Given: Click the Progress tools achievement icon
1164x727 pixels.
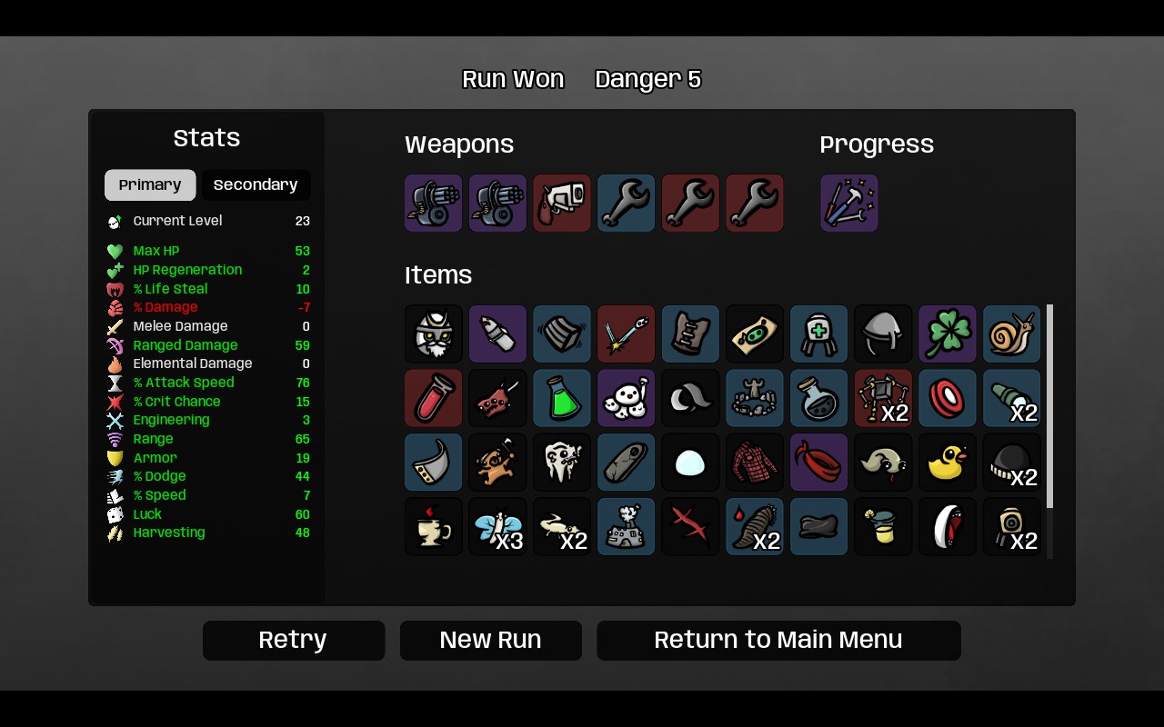Looking at the screenshot, I should (849, 204).
